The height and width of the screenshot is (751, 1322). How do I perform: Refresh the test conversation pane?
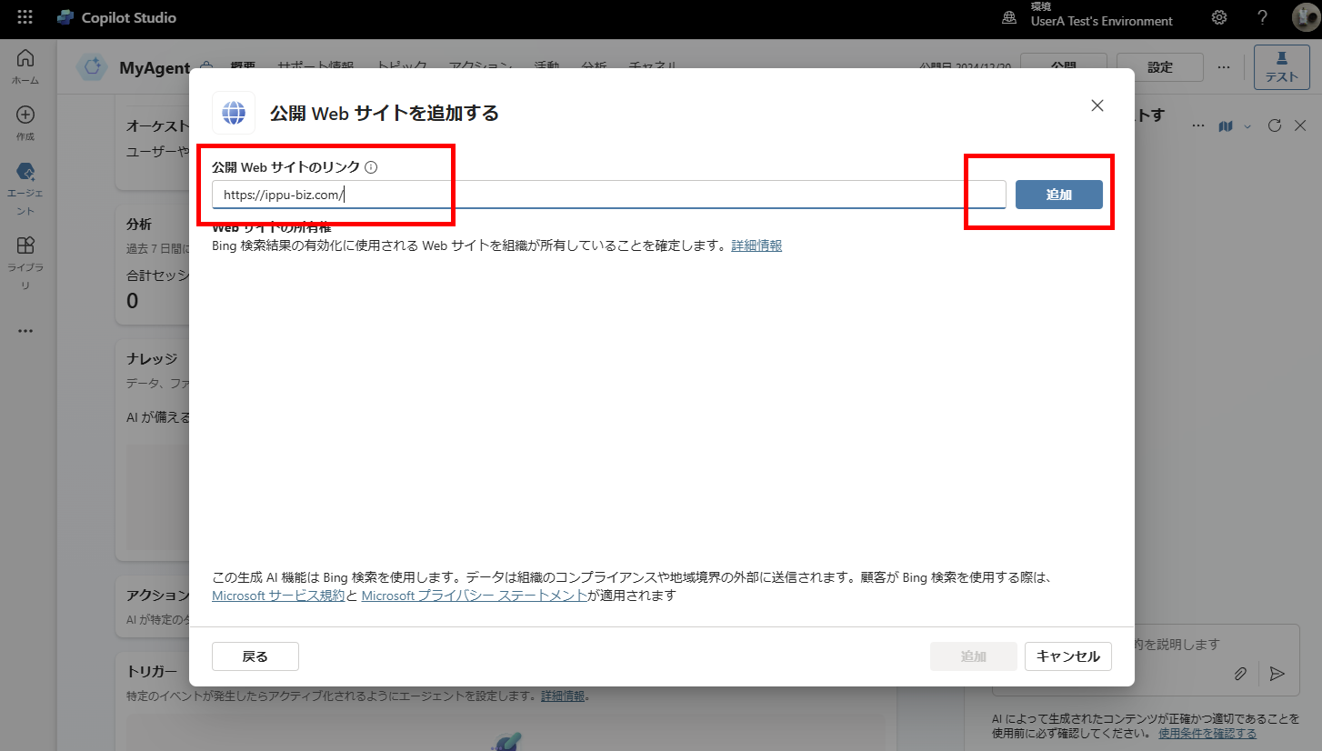pyautogui.click(x=1275, y=125)
